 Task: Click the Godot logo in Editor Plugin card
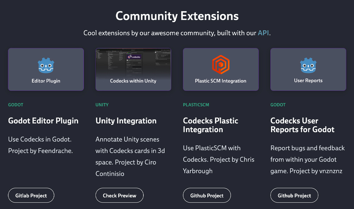point(46,66)
